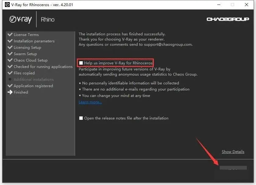
Task: Click the installation finished successfully message
Action: click(122, 34)
